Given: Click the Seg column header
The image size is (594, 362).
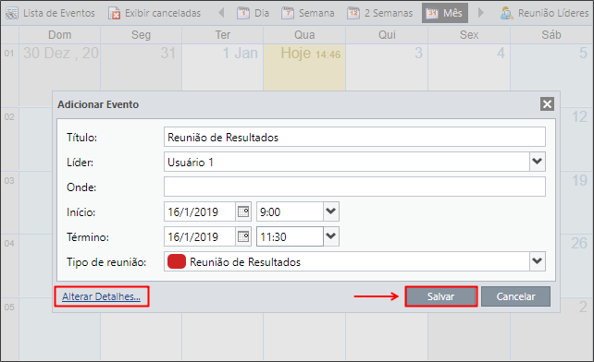Looking at the screenshot, I should click(x=141, y=35).
